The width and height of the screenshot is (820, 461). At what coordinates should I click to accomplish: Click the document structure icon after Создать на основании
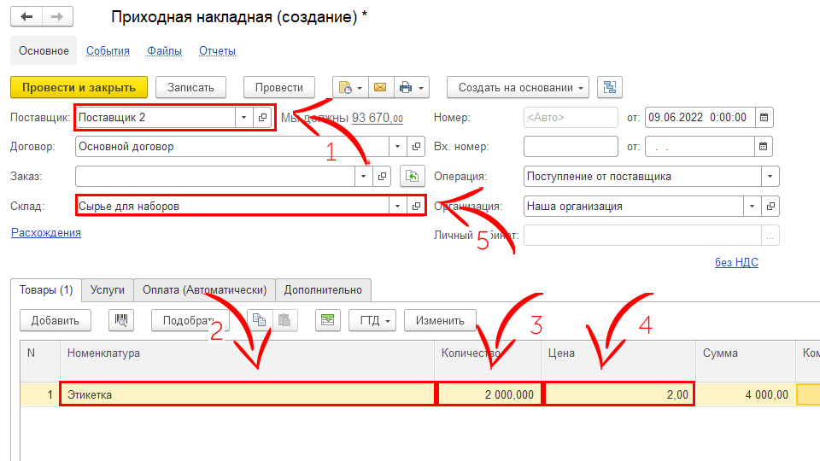(610, 87)
